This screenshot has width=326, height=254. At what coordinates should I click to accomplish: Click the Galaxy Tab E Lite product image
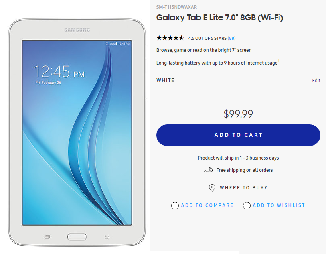coord(77,132)
